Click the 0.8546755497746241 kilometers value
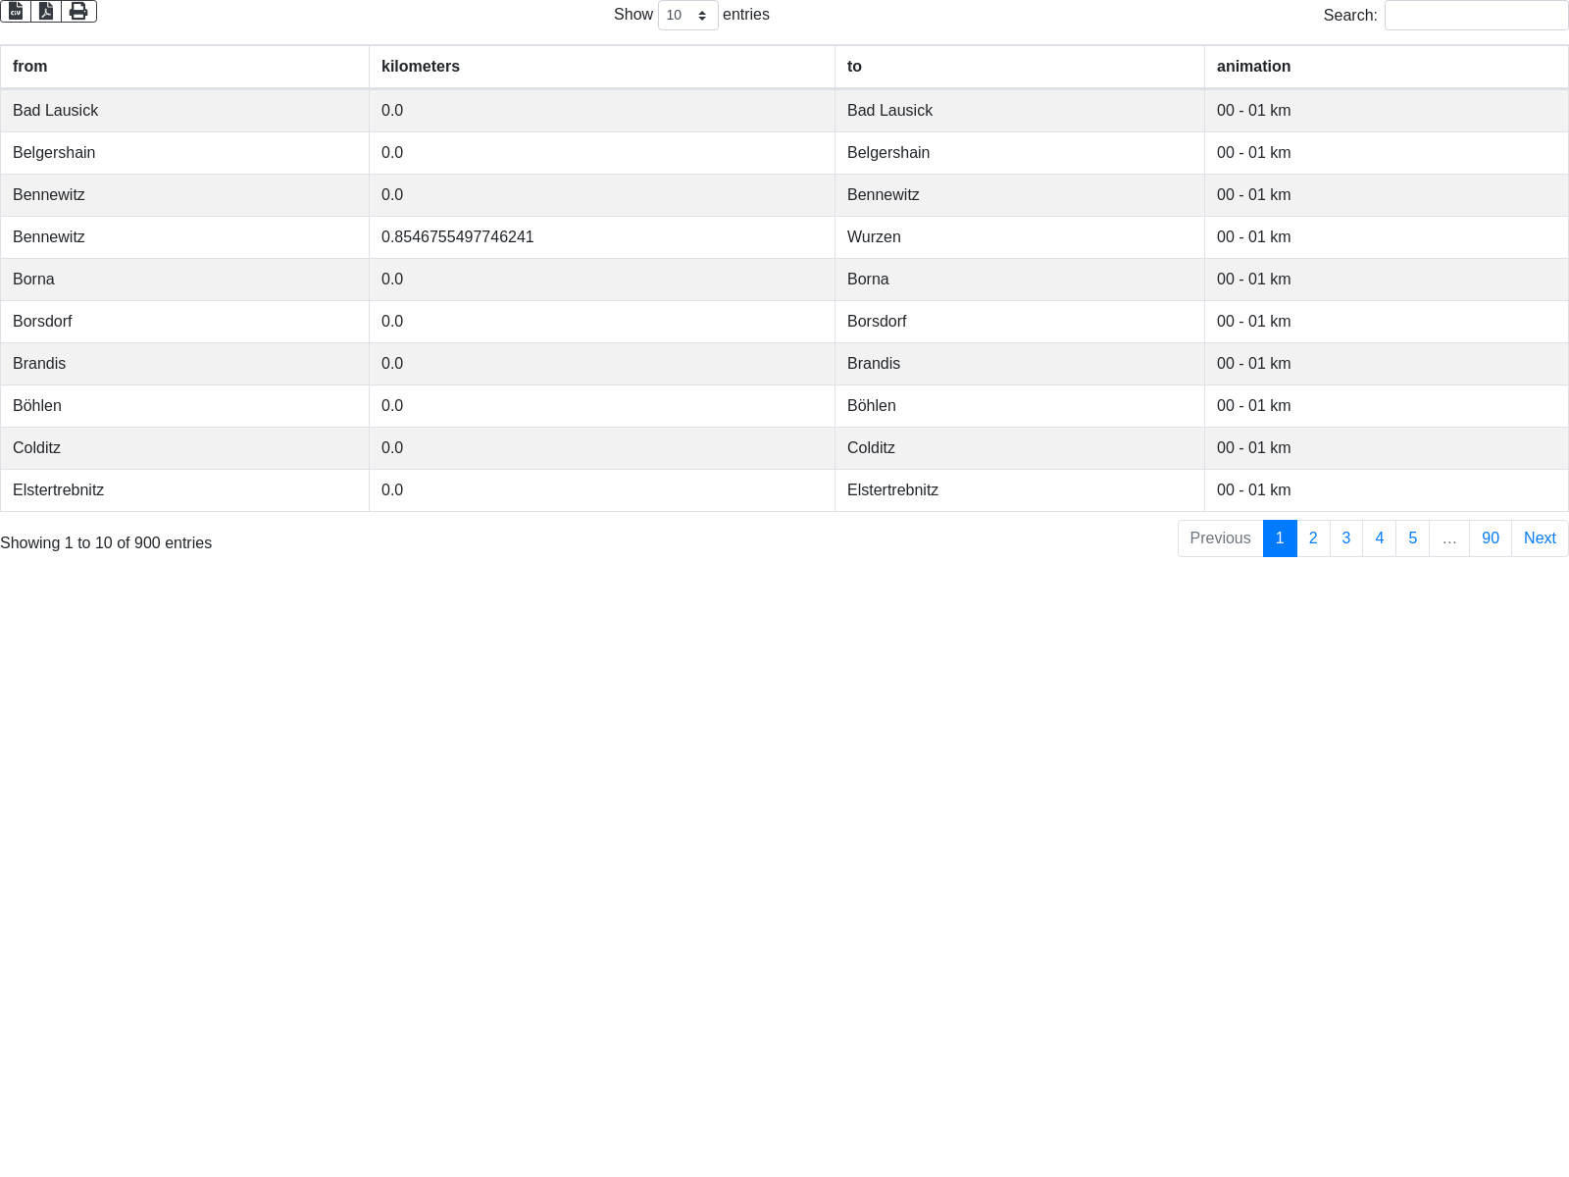The width and height of the screenshot is (1569, 1177). click(x=458, y=237)
